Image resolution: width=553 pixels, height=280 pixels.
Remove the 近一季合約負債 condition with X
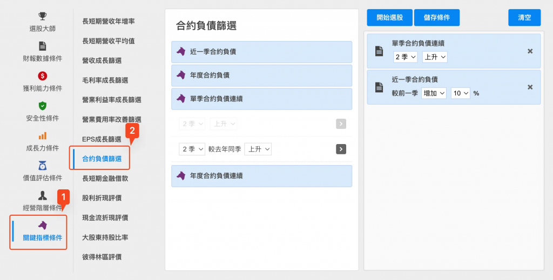[x=530, y=87]
